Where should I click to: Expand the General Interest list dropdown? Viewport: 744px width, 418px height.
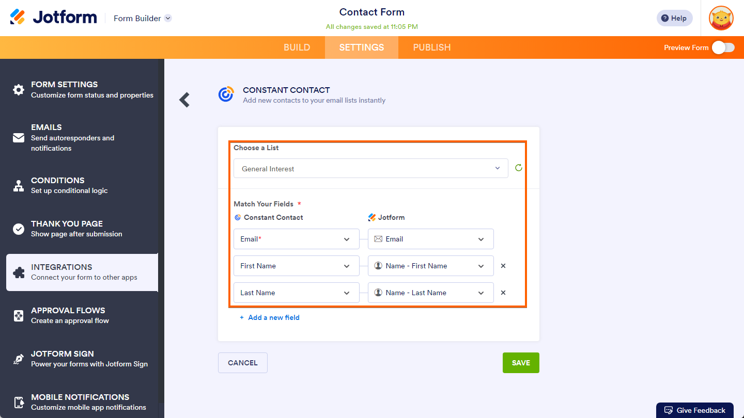click(370, 168)
